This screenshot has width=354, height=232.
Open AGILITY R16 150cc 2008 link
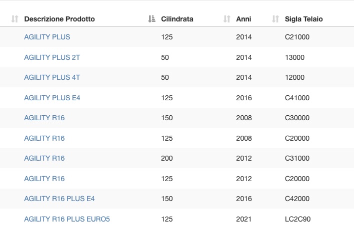(44, 118)
